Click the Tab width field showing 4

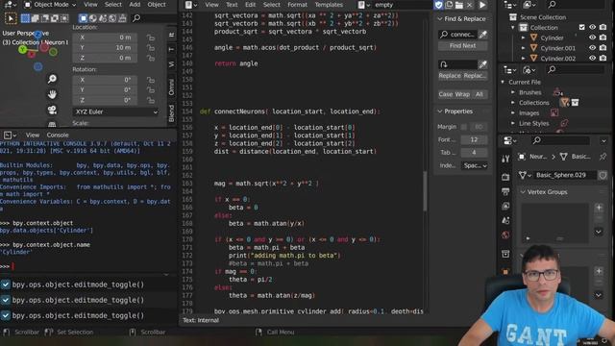474,152
